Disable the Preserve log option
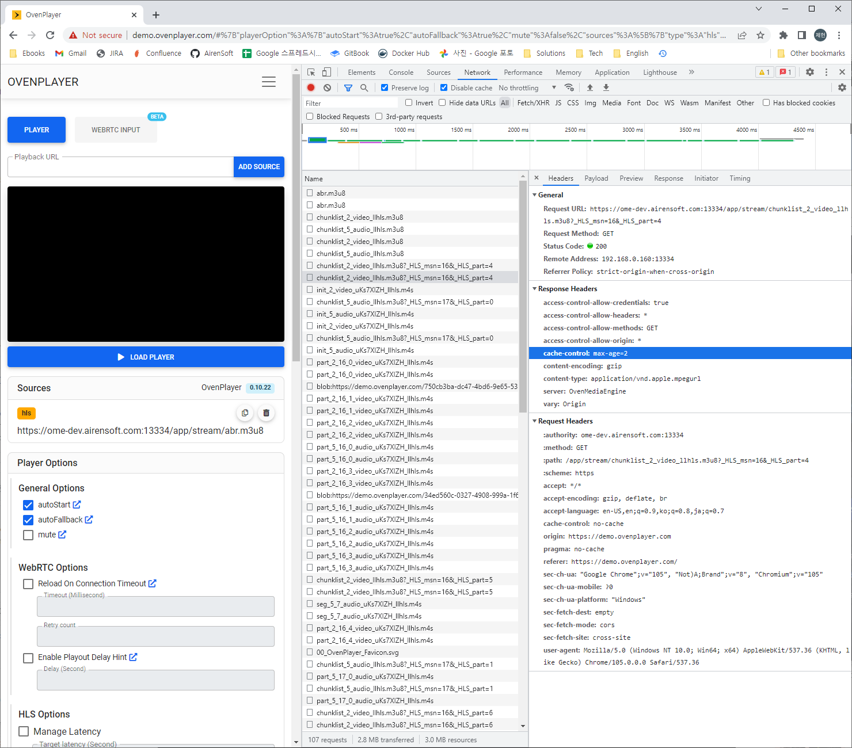The image size is (852, 748). [x=384, y=87]
